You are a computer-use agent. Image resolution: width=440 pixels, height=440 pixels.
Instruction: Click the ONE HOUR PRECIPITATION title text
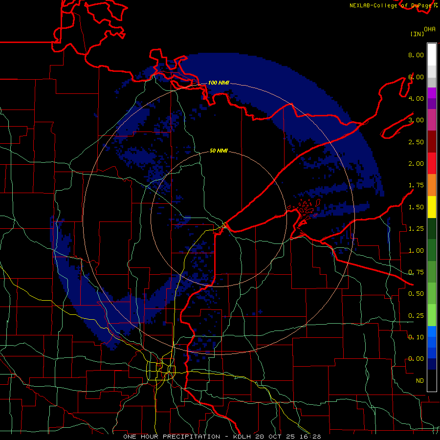pos(172,437)
